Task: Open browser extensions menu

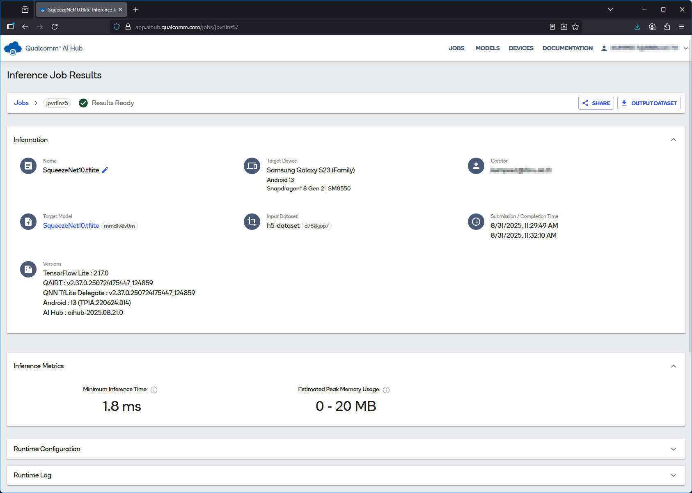Action: click(667, 27)
